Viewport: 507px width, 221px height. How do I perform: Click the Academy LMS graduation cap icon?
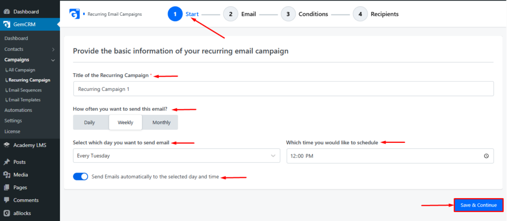click(7, 145)
